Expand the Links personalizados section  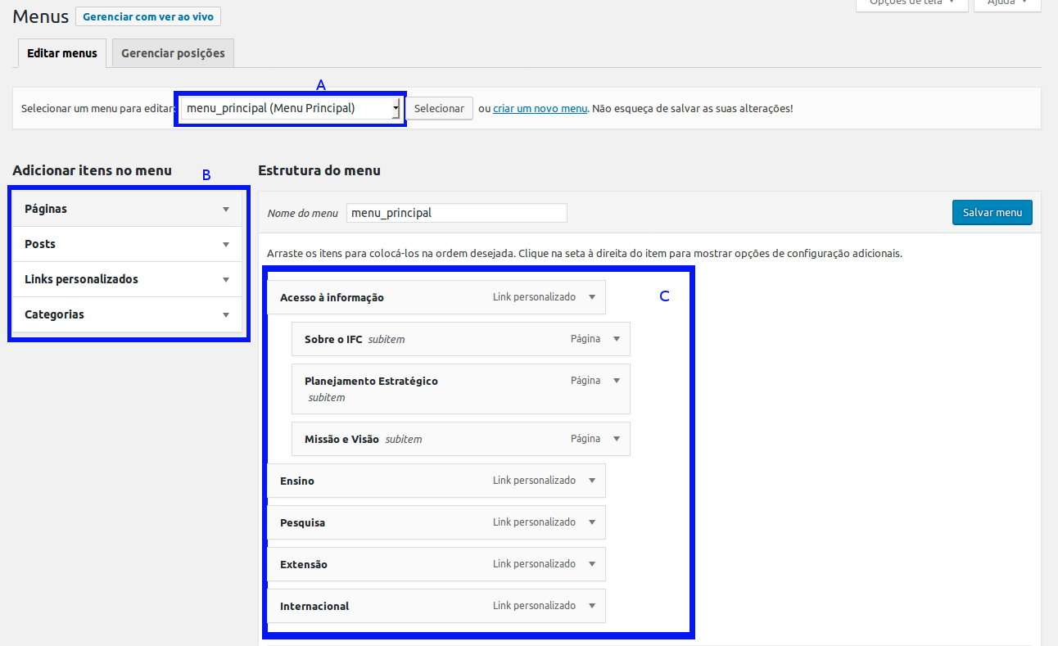[x=226, y=280]
